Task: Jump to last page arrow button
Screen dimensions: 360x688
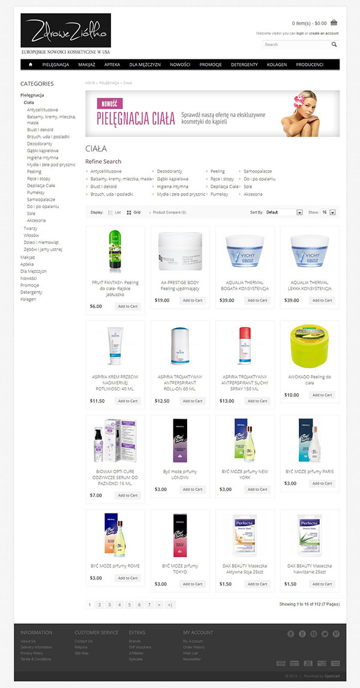Action: 170,605
